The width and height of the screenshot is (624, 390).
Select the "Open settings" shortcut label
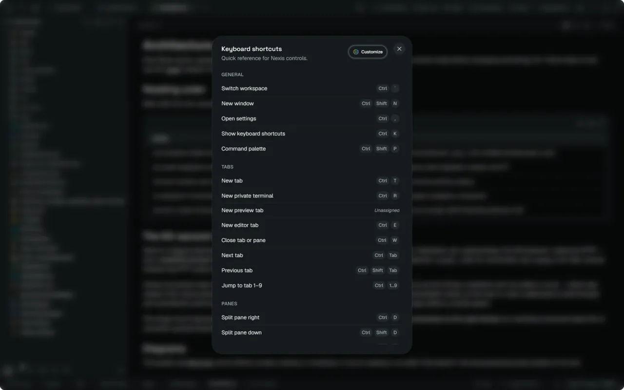[x=239, y=118]
